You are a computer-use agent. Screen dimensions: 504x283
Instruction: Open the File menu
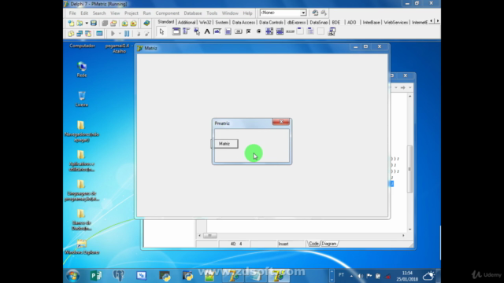coord(72,13)
